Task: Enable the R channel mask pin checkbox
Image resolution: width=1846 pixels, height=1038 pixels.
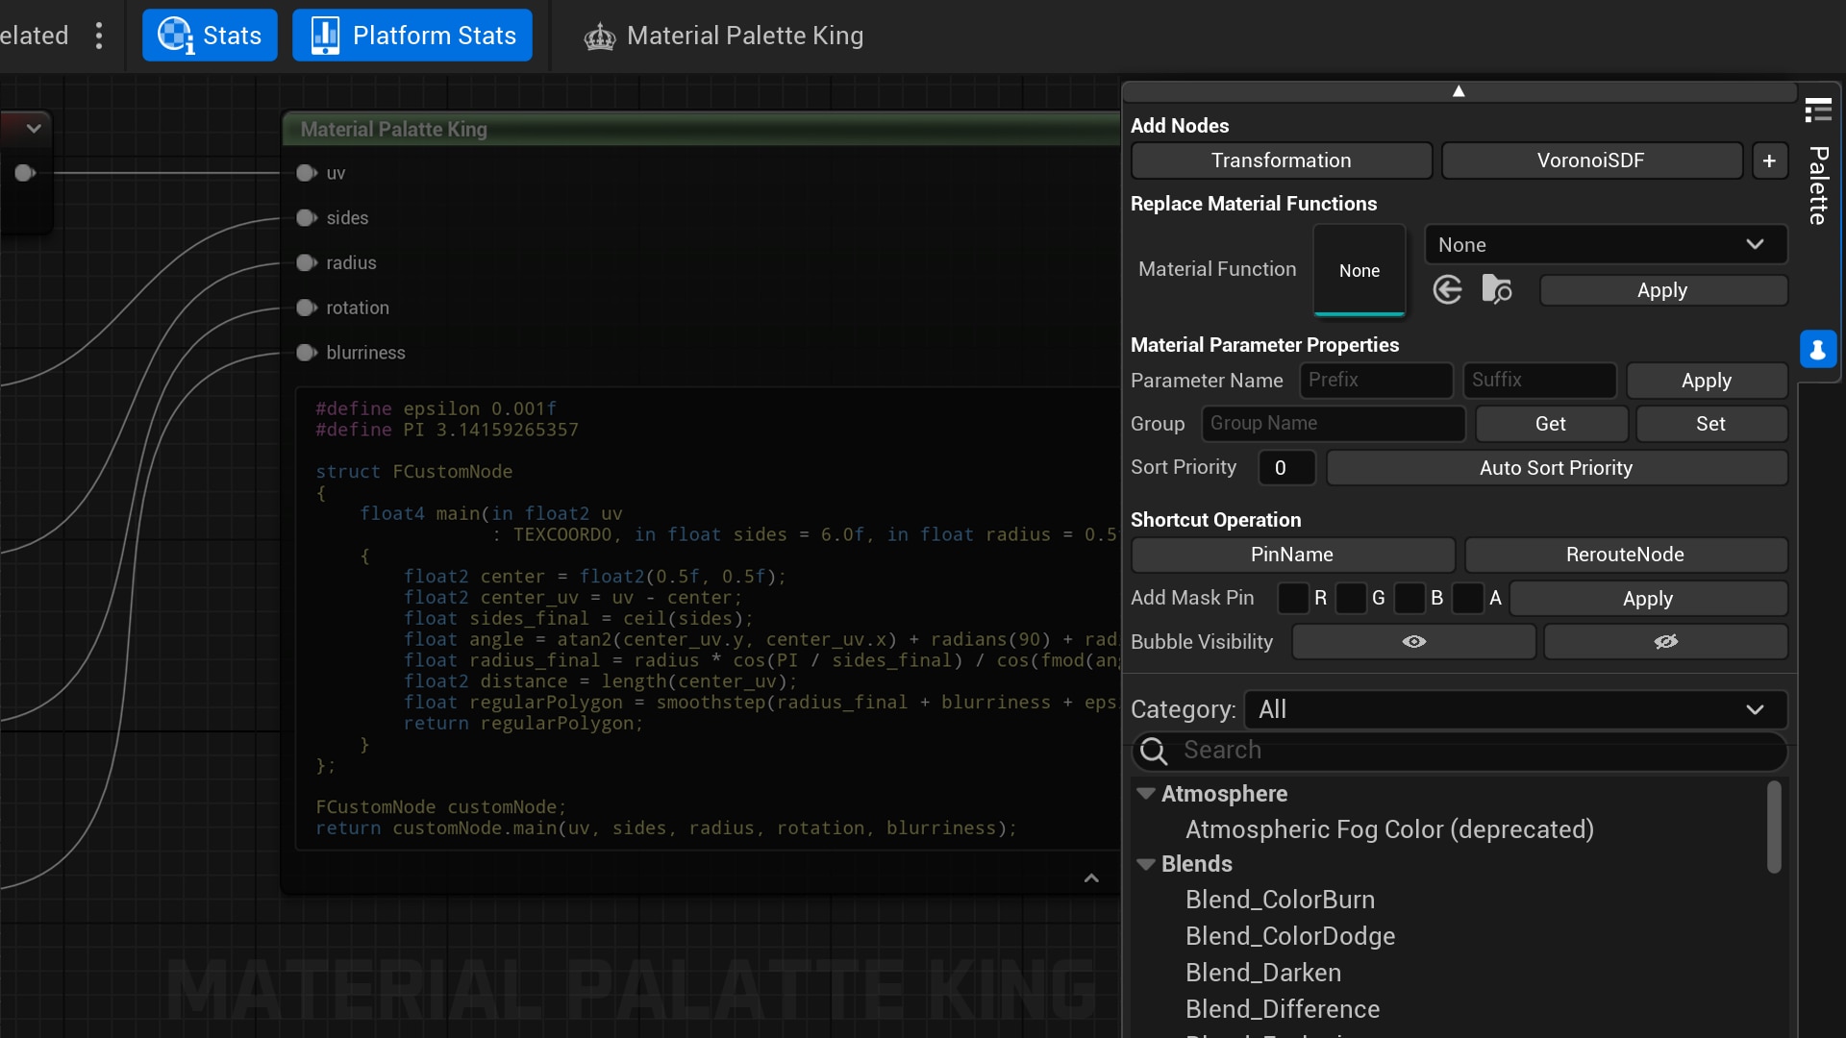Action: click(1293, 598)
